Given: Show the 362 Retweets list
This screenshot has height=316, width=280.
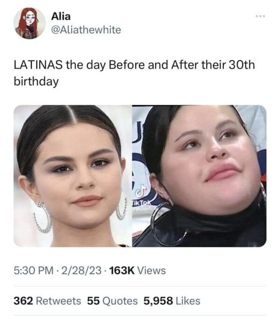Looking at the screenshot, I should click(47, 301).
